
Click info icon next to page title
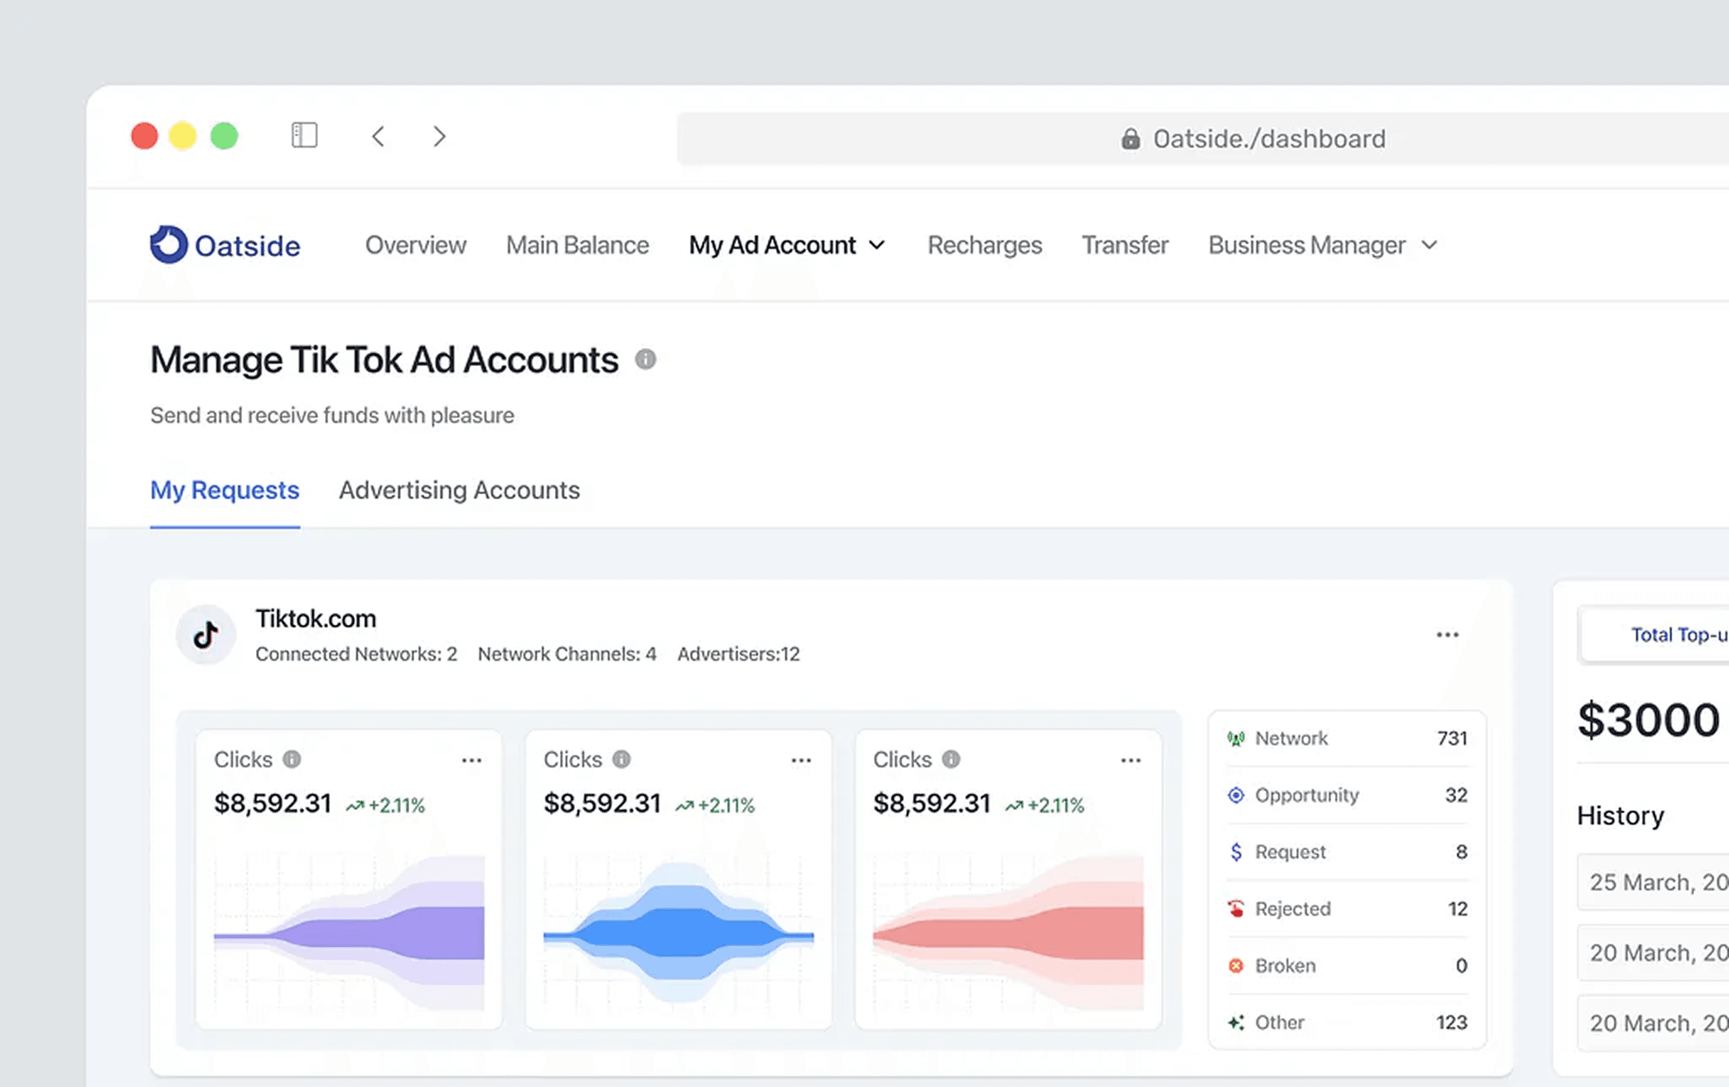(x=645, y=359)
